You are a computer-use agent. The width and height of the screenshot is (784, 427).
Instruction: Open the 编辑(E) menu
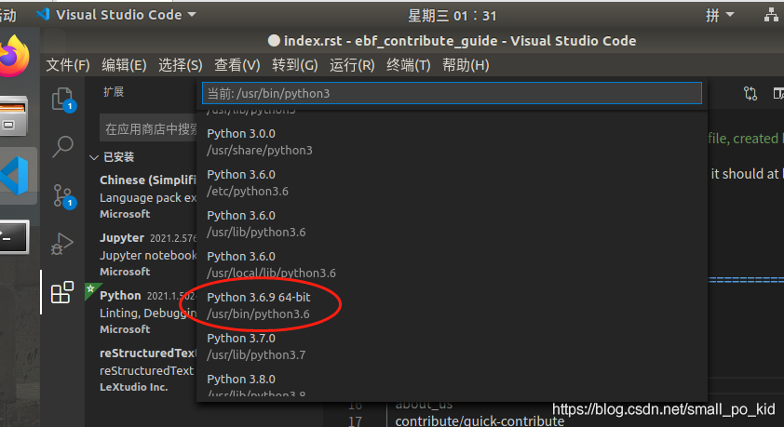click(124, 65)
